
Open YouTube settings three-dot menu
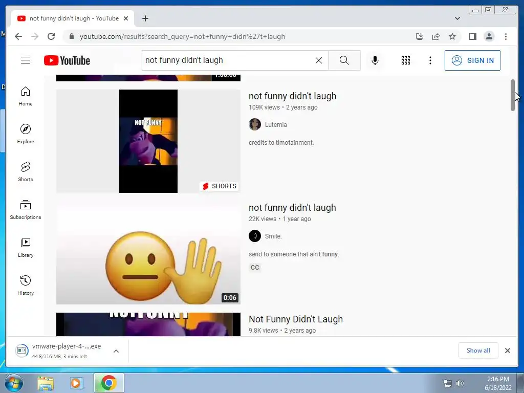430,60
